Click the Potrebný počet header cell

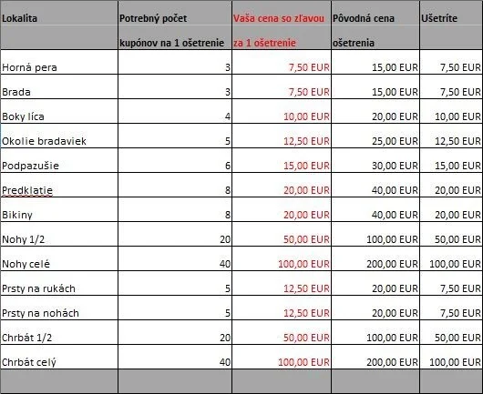tap(175, 25)
